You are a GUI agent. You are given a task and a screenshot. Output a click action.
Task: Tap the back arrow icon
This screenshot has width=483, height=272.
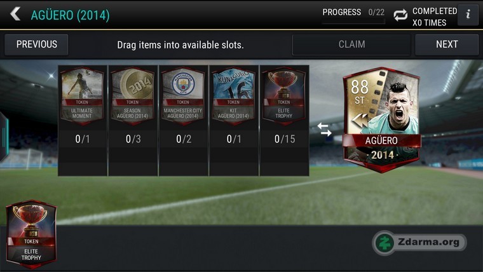coord(15,14)
